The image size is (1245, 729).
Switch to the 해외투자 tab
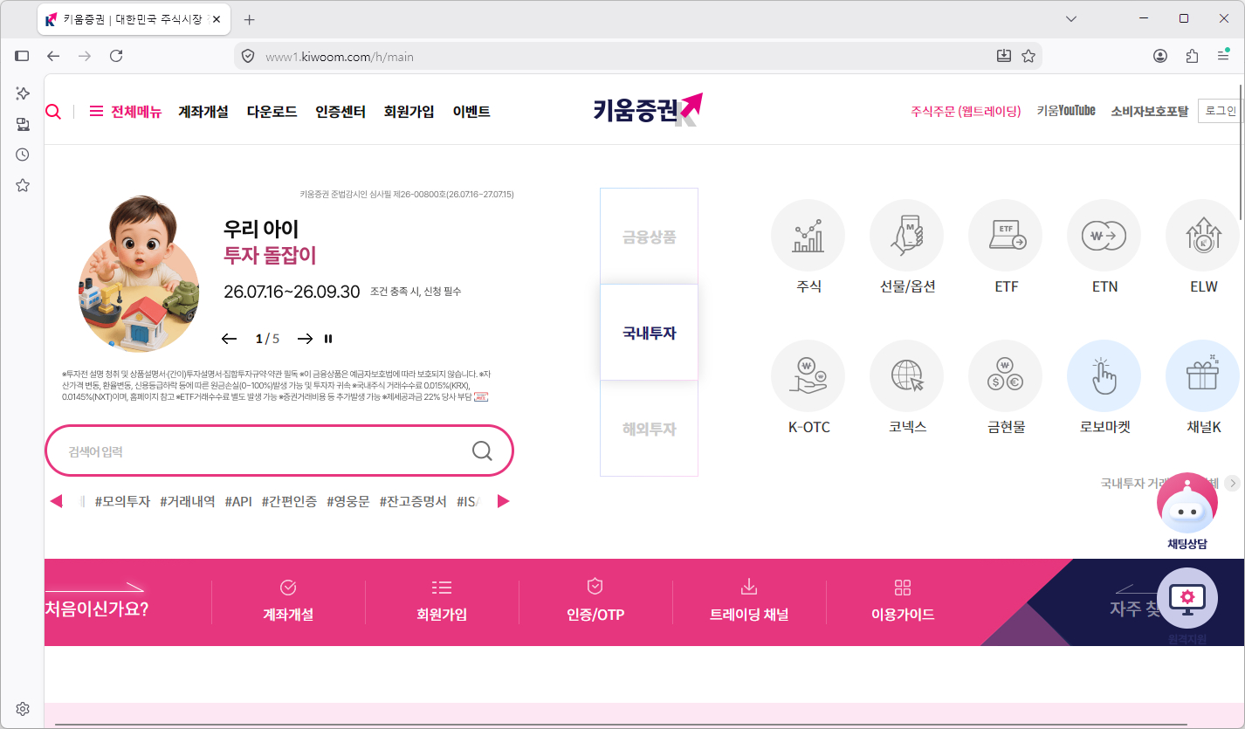(649, 429)
